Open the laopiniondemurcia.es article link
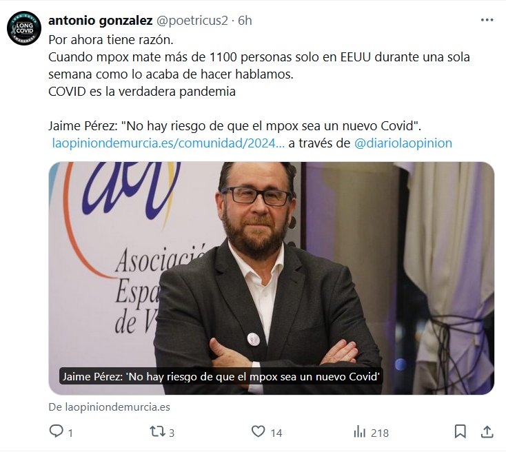506x452 pixels. (x=168, y=143)
